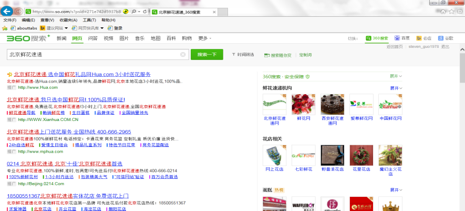
Task: Expand the 蛋糕 section via 展开
Action: (396, 190)
